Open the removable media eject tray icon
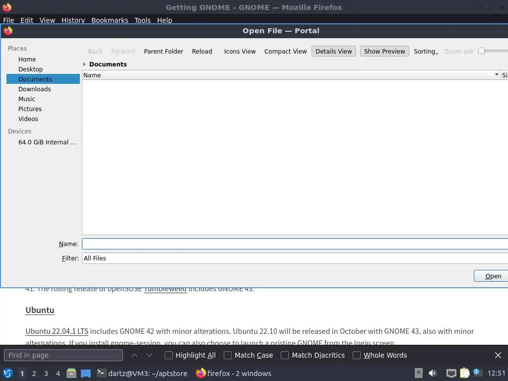 (419, 373)
